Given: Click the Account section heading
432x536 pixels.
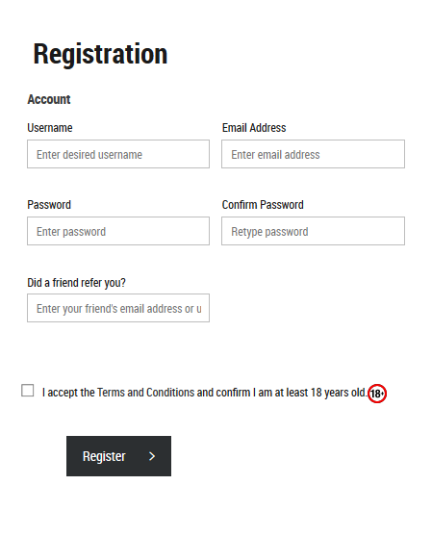Looking at the screenshot, I should [x=49, y=99].
